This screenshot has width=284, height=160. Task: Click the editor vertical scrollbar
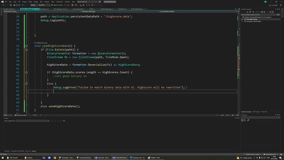239,64
